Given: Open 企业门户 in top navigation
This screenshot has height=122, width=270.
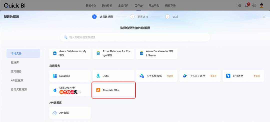Looking at the screenshot, I should (123, 5).
